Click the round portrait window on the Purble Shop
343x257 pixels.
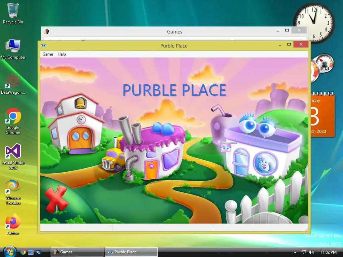point(265,163)
